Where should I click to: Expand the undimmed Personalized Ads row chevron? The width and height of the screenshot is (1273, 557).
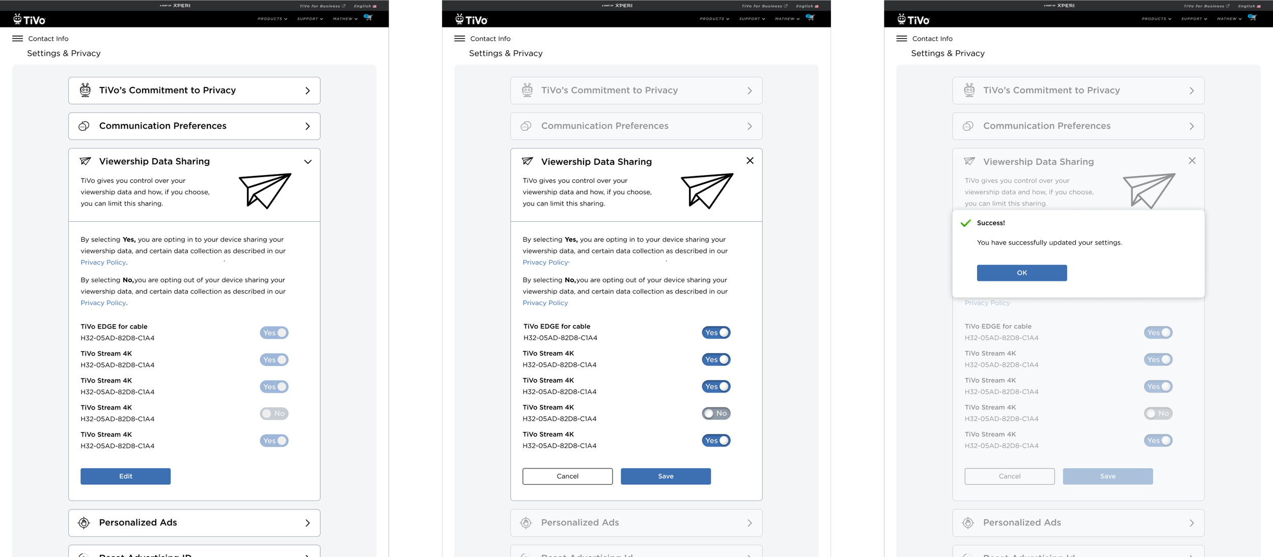pyautogui.click(x=308, y=523)
